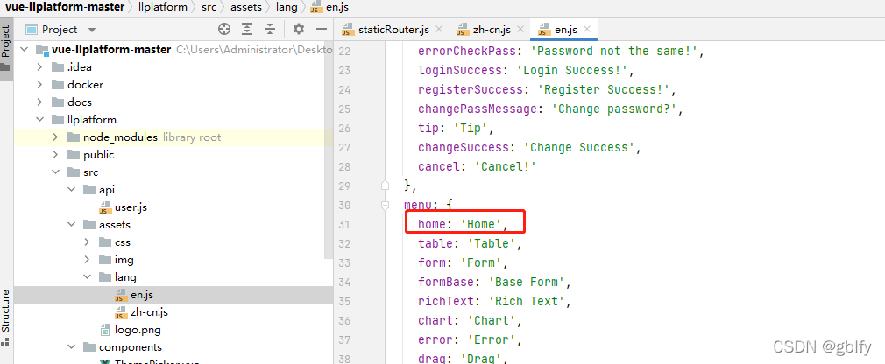The width and height of the screenshot is (885, 364).
Task: Click lang in the breadcrumb bar
Action: pos(287,7)
